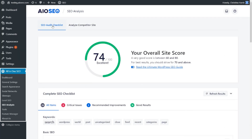
Task: Switch to SEO Audit Checklist tab
Action: pos(52,25)
